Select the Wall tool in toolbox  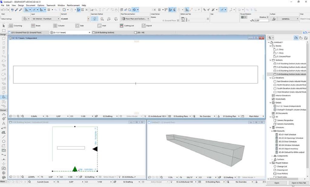point(4,38)
